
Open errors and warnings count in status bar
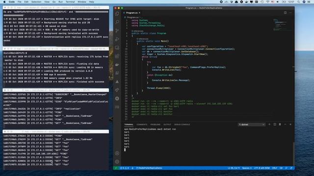click(x=124, y=168)
